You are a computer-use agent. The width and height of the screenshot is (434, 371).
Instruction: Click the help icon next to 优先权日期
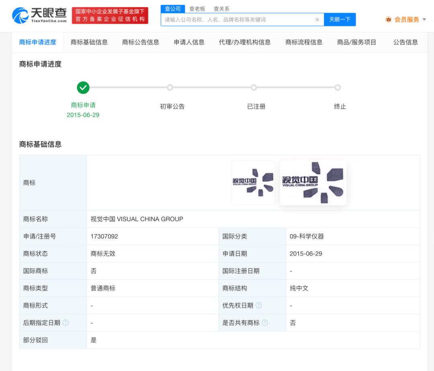(x=259, y=306)
